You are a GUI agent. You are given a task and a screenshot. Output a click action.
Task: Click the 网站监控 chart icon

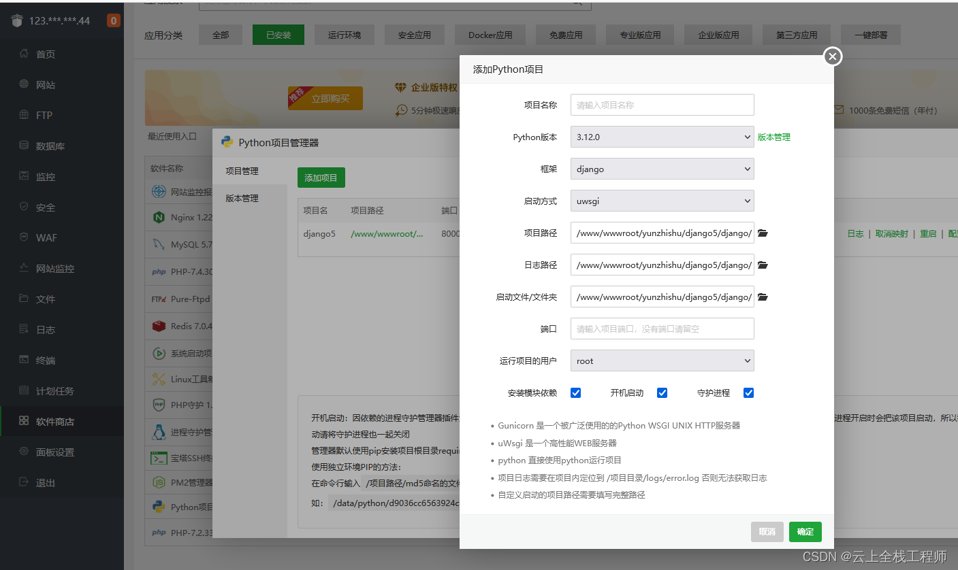coord(24,268)
